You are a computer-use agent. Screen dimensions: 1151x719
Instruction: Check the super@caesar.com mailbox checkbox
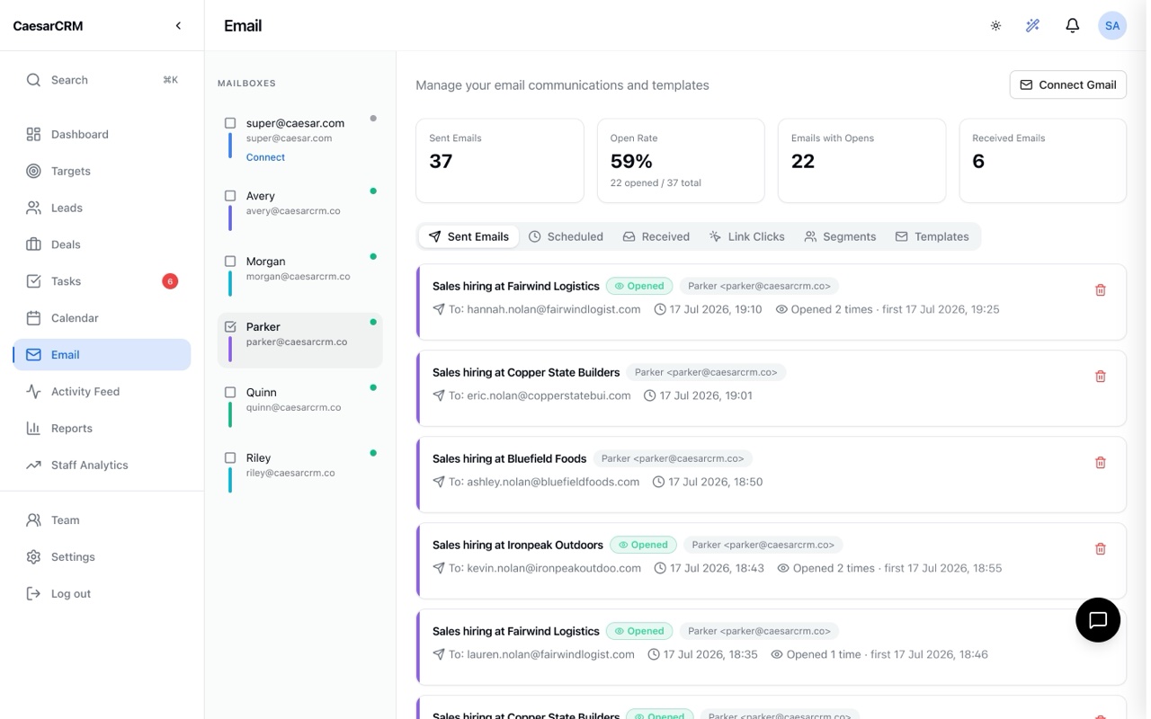(x=230, y=123)
